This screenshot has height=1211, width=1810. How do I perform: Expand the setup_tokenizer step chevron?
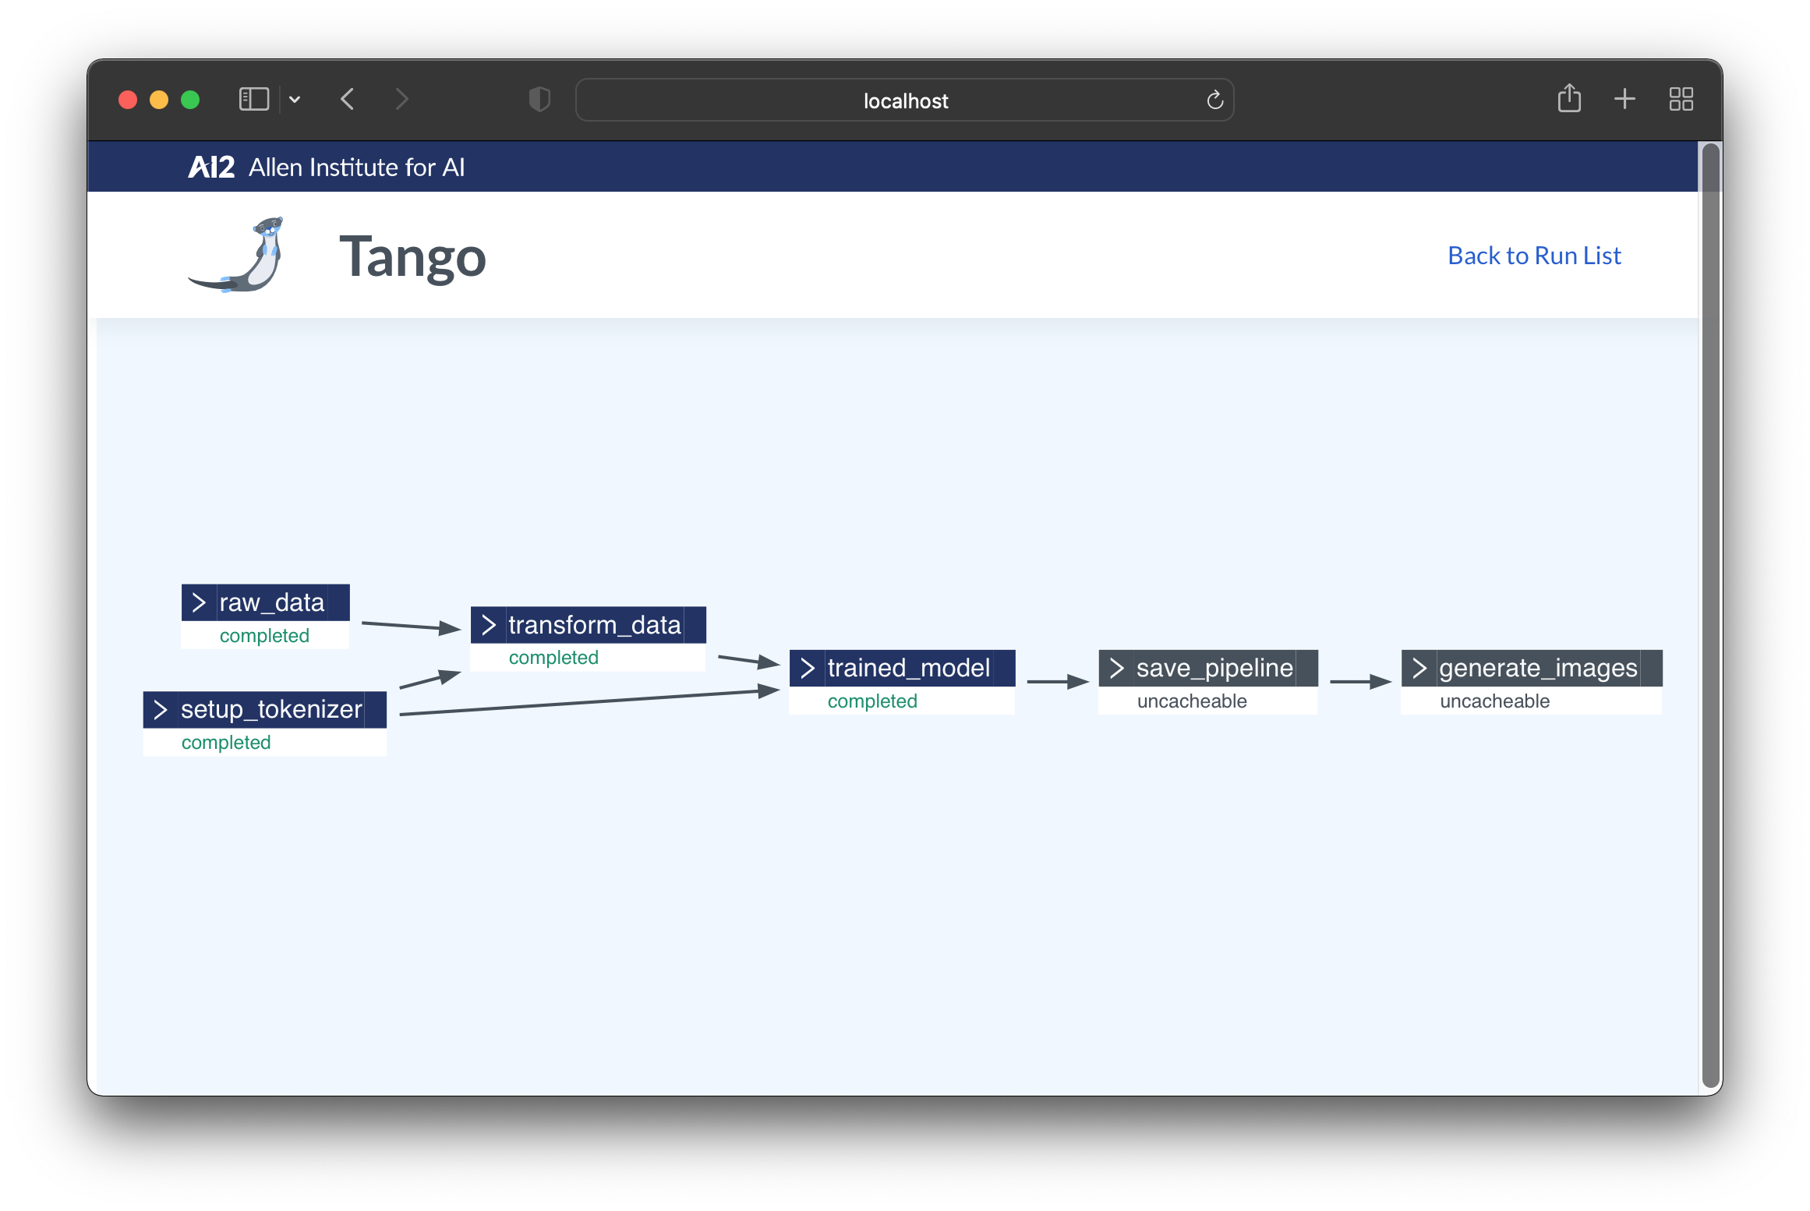pos(161,709)
